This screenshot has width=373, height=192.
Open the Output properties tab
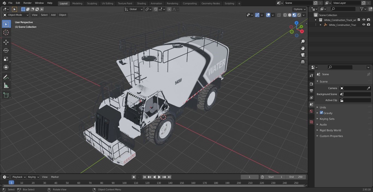[x=311, y=91]
